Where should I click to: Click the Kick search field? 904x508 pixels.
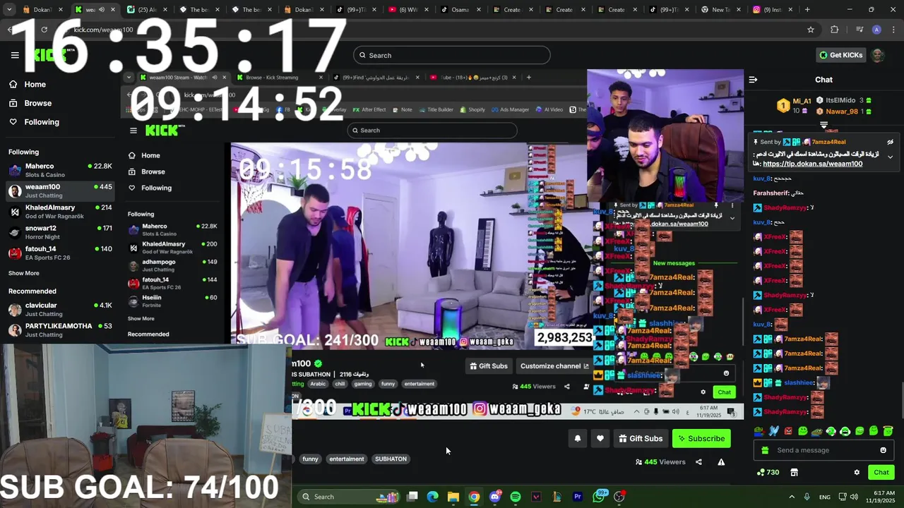[x=452, y=55]
